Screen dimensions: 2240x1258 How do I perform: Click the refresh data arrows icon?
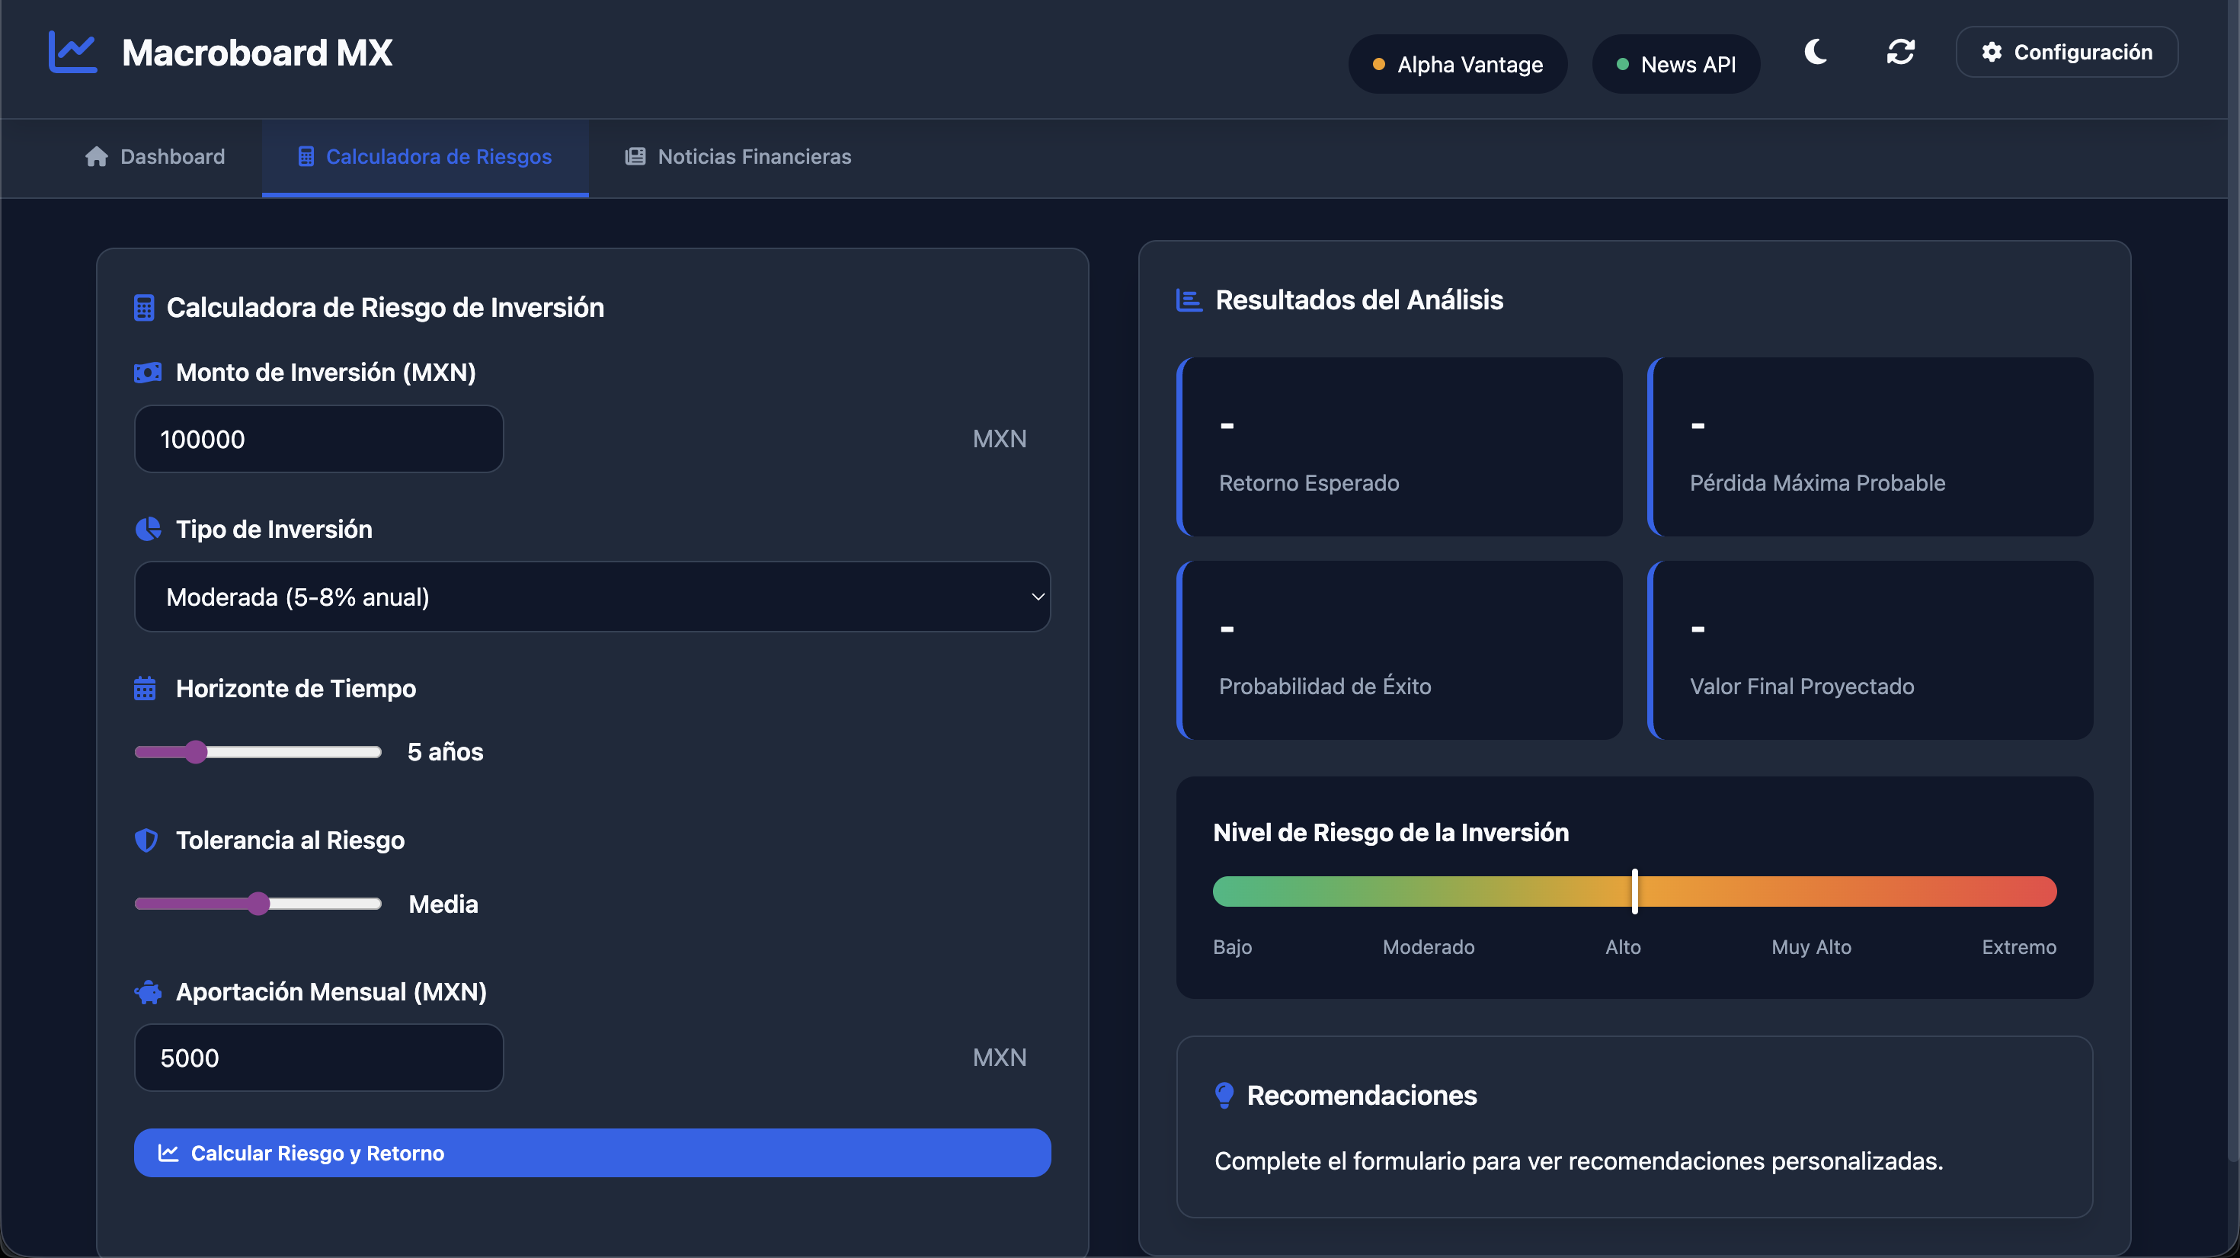click(x=1900, y=52)
